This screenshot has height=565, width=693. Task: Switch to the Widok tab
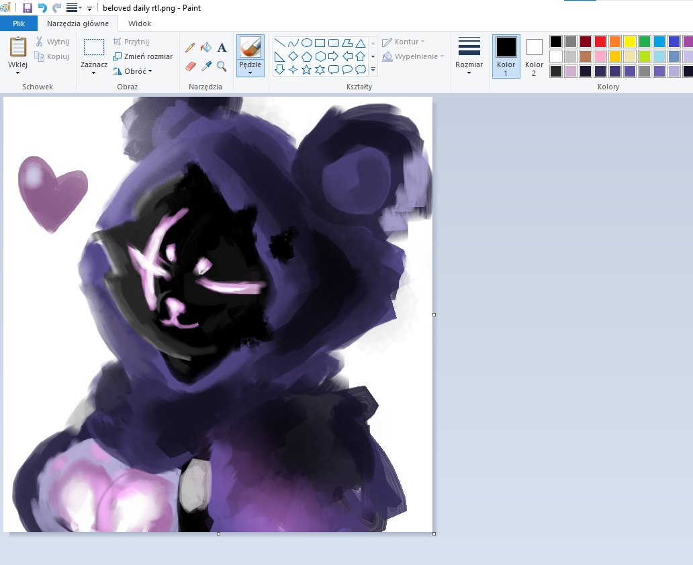[140, 24]
